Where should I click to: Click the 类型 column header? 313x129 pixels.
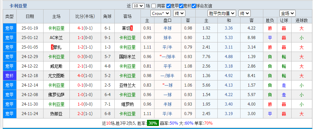point(10,16)
